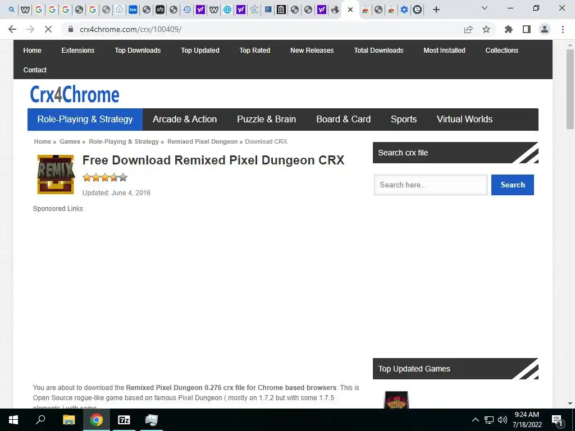Go back to the previous page

[12, 29]
